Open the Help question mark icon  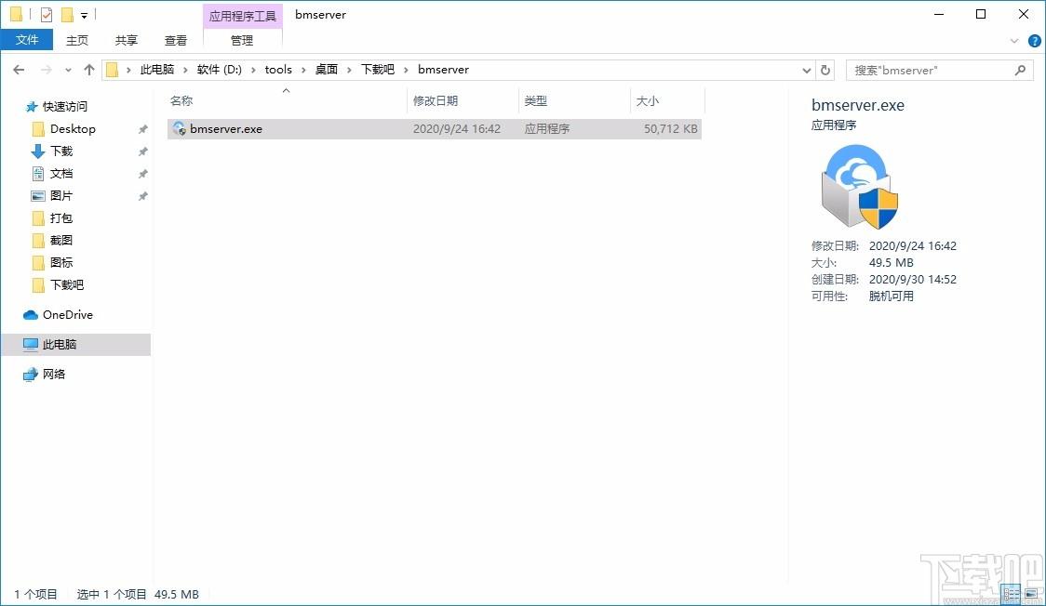click(1034, 41)
